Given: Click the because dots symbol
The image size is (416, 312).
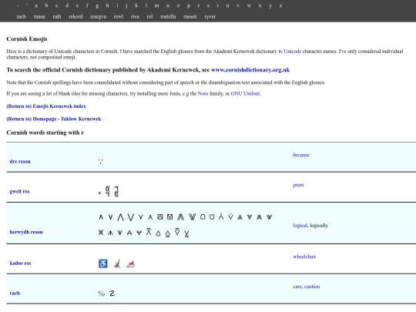Looking at the screenshot, I should 101,161.
